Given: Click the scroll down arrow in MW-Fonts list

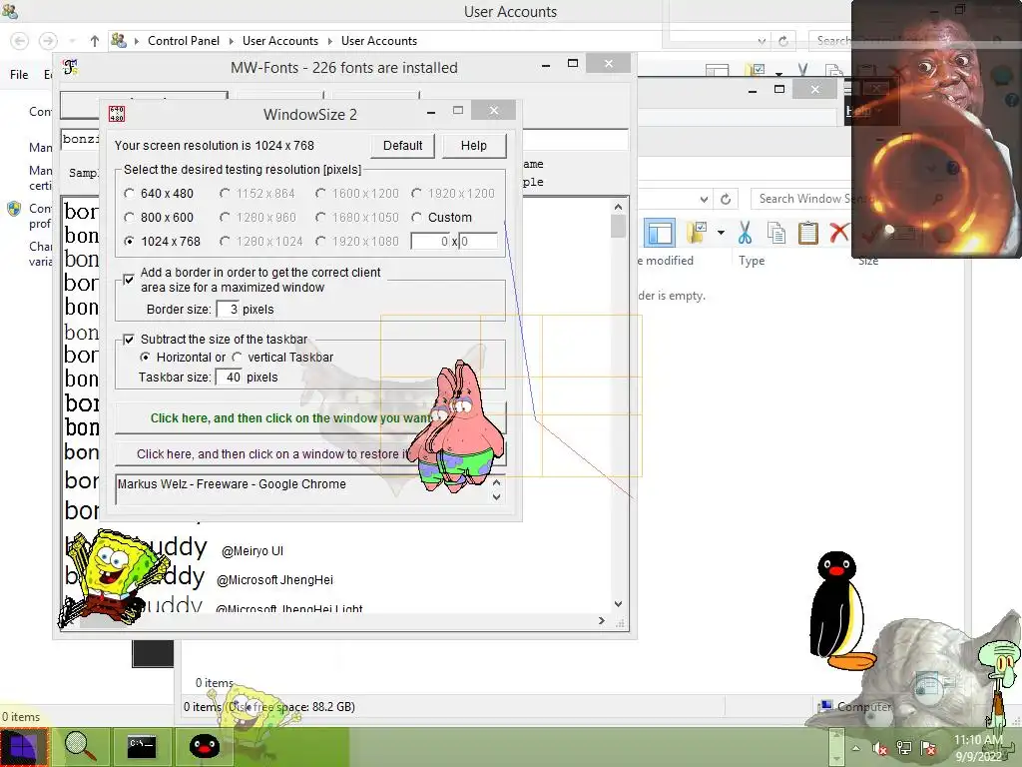Looking at the screenshot, I should tap(619, 604).
